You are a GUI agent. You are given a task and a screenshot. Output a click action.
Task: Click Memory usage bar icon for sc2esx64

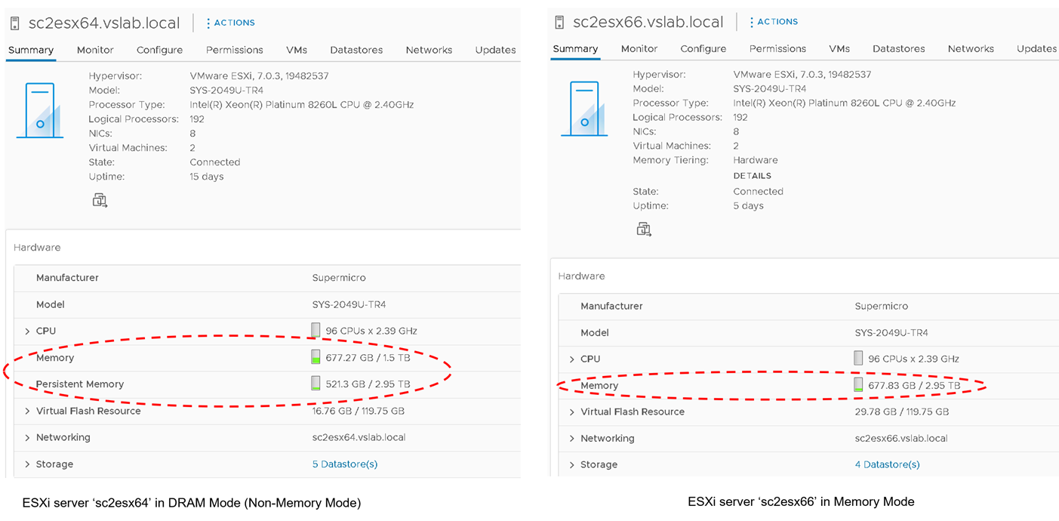pos(316,357)
